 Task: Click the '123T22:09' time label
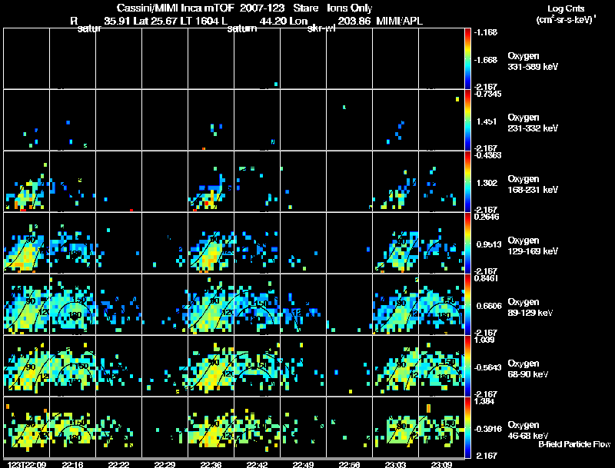[x=27, y=464]
